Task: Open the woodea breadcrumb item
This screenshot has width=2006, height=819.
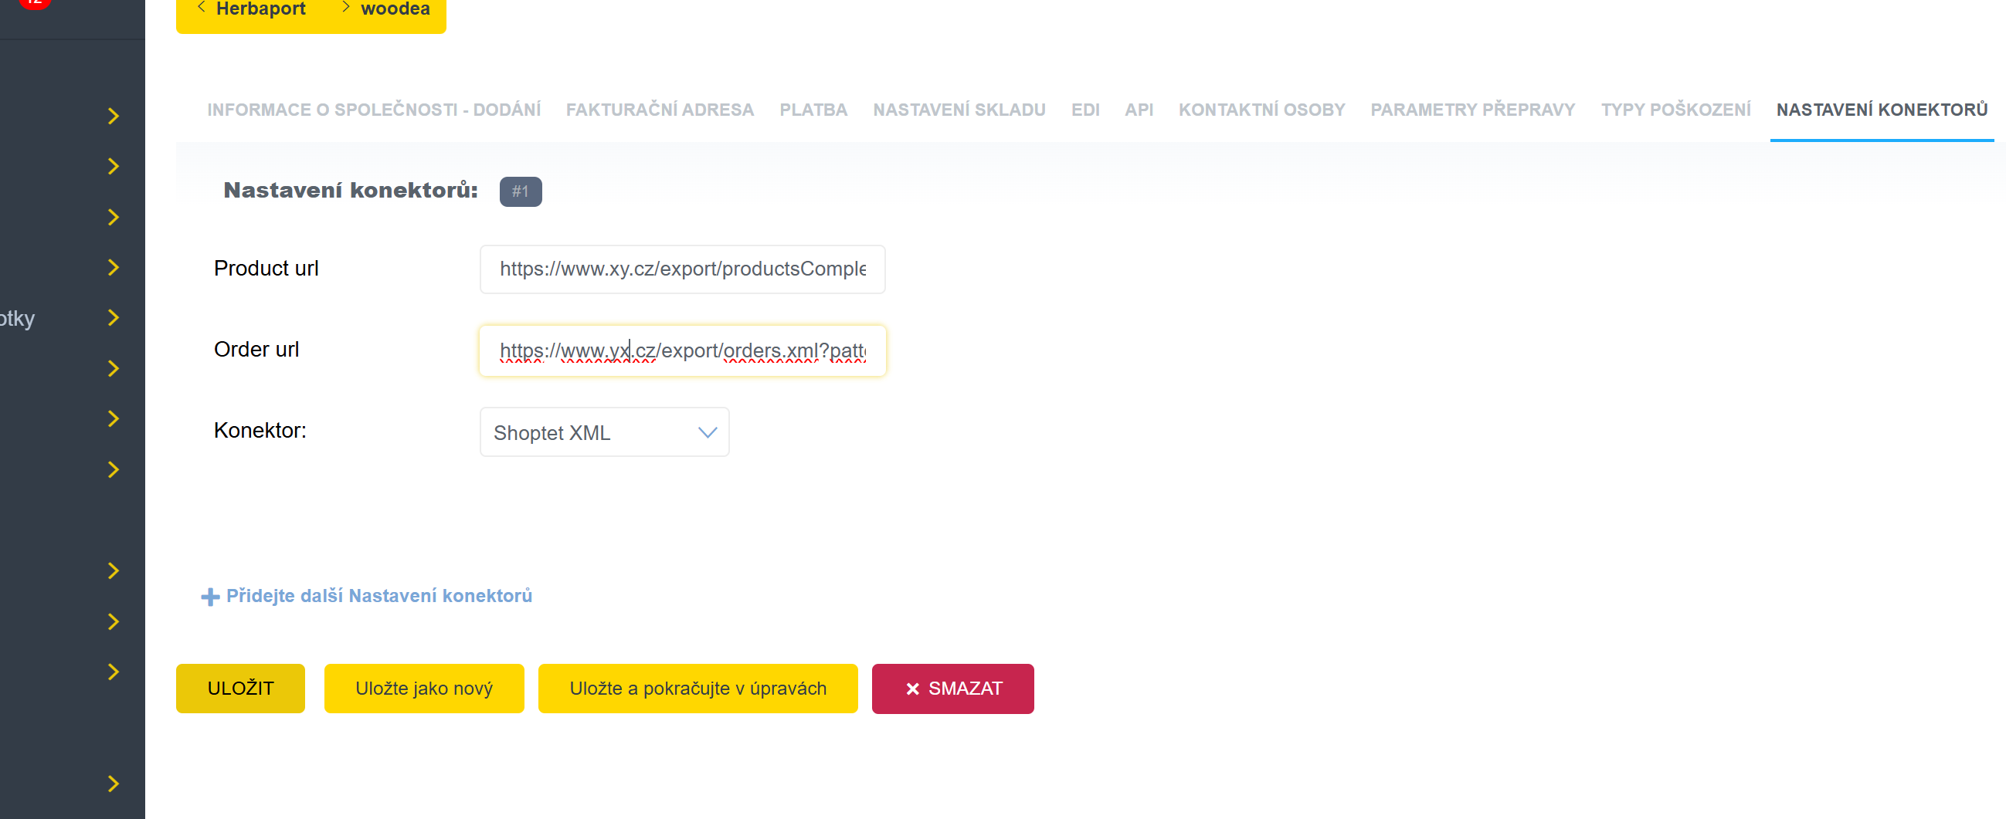Action: [394, 9]
